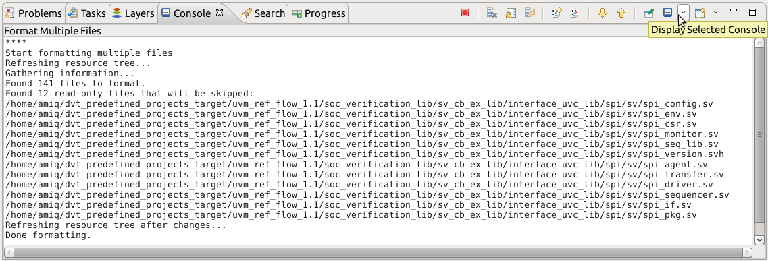
Task: Click the red Terminate button
Action: tap(465, 13)
